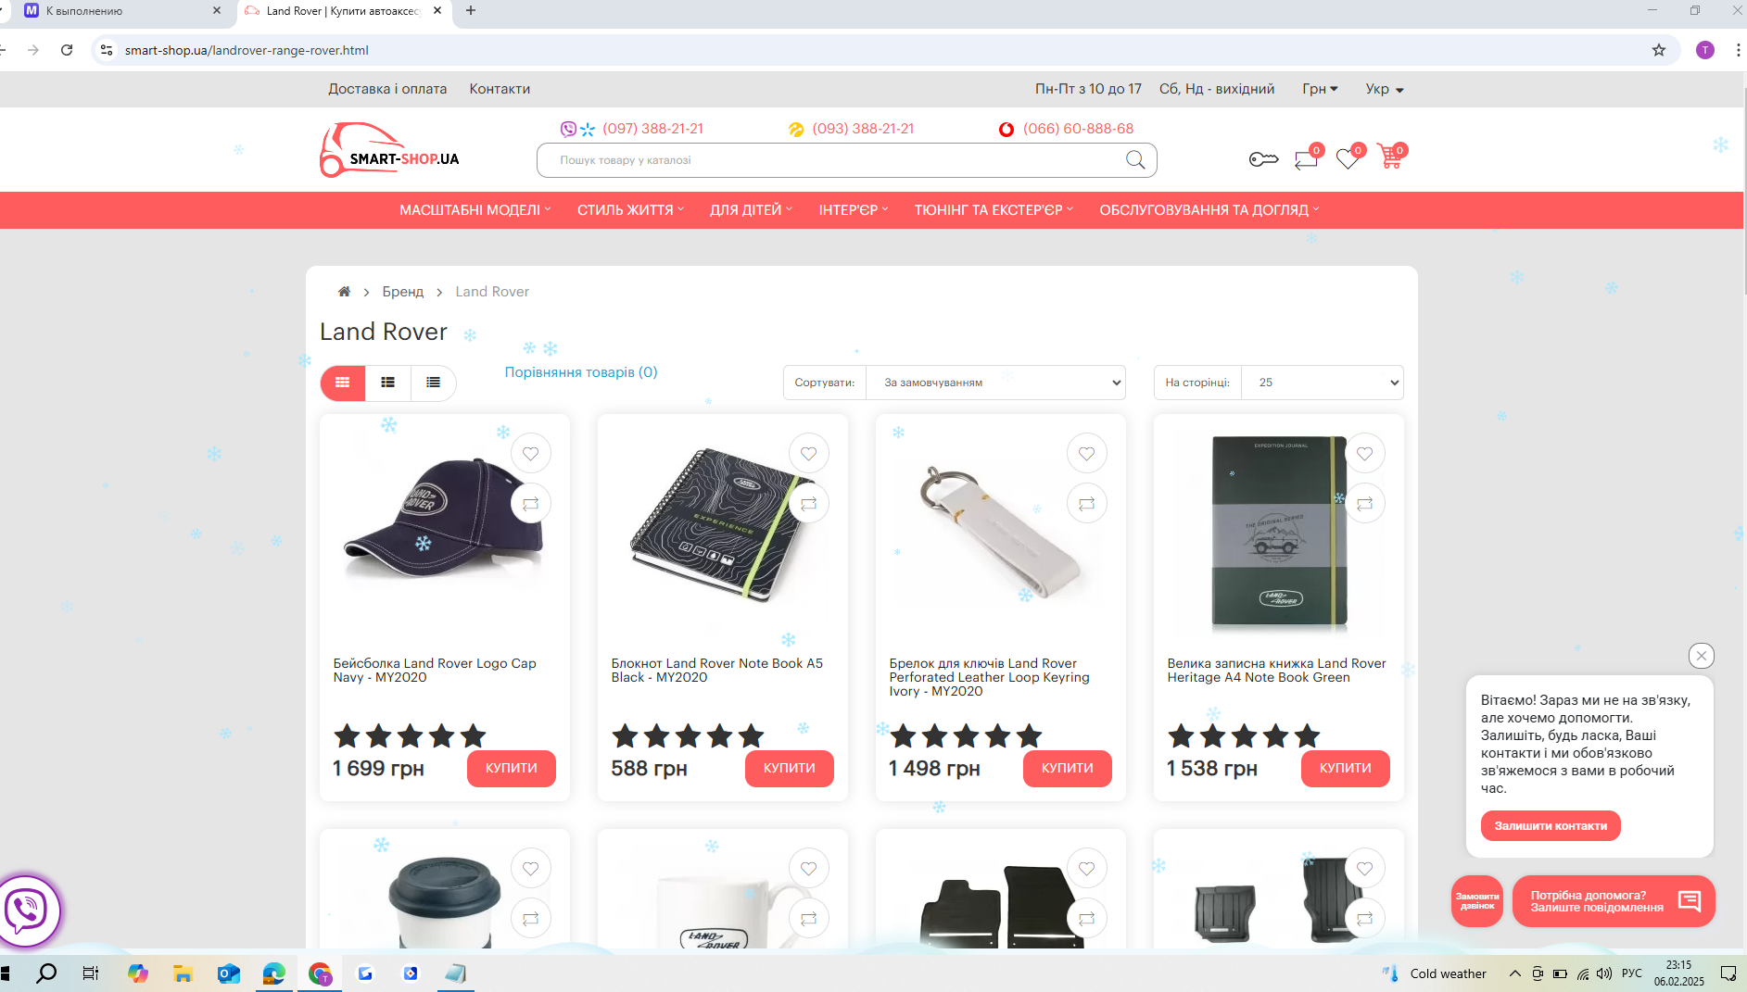Open a new browser tab
This screenshot has width=1747, height=992.
pyautogui.click(x=471, y=11)
